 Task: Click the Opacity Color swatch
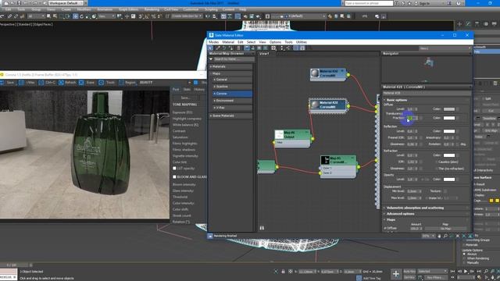(449, 180)
